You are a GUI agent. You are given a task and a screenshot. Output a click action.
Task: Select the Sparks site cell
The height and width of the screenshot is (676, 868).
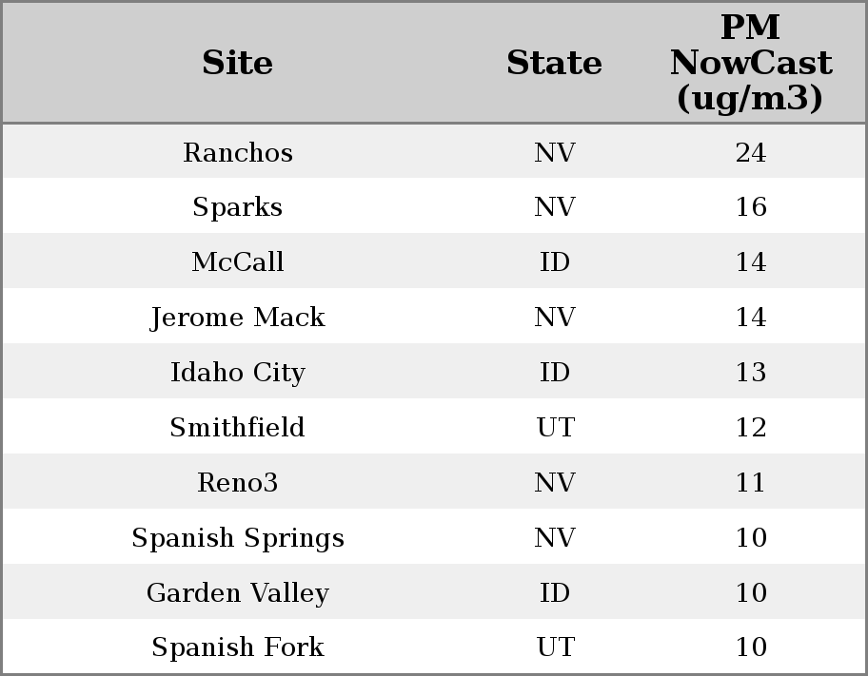[x=238, y=207]
